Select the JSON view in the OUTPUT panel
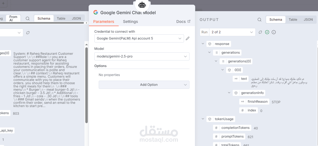The height and width of the screenshot is (146, 318). pyautogui.click(x=308, y=20)
